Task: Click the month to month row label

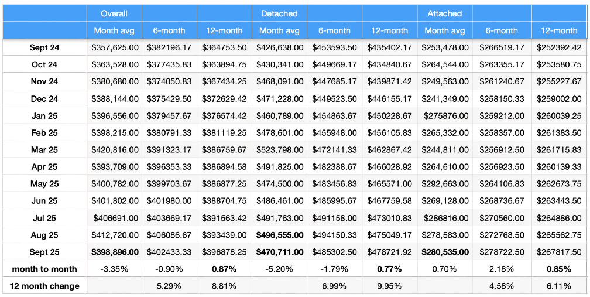Action: [x=44, y=269]
